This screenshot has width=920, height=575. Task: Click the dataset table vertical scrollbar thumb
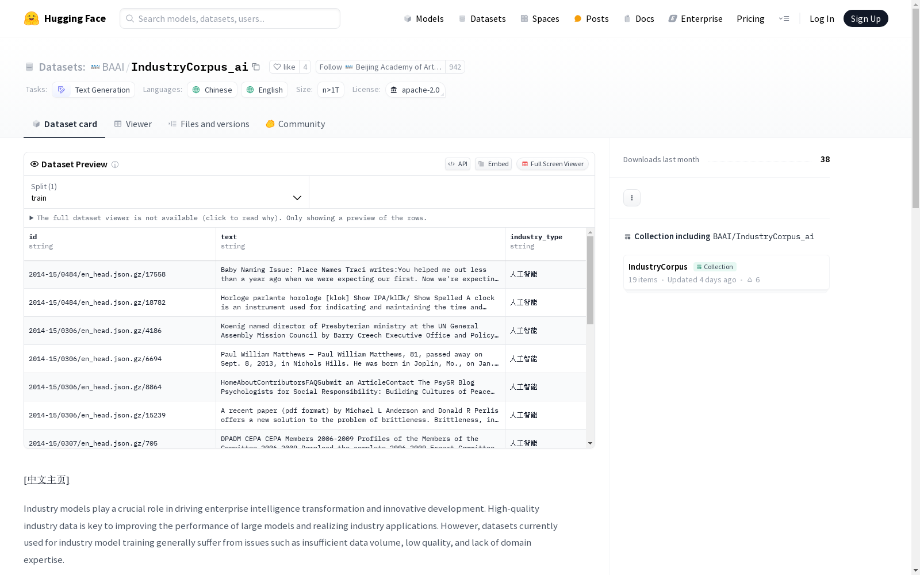[590, 280]
